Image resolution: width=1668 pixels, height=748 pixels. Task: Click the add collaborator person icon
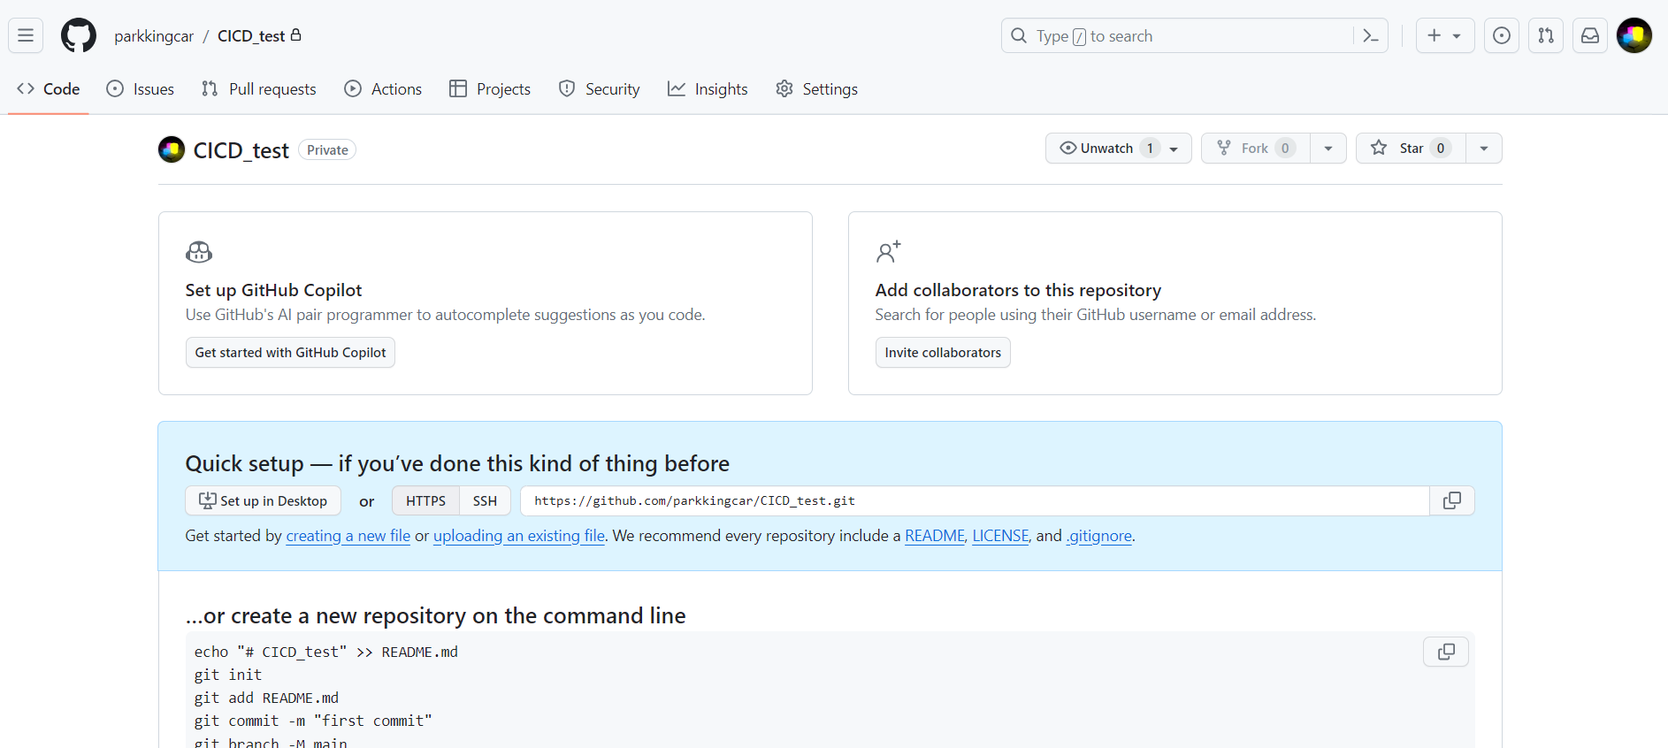click(888, 252)
